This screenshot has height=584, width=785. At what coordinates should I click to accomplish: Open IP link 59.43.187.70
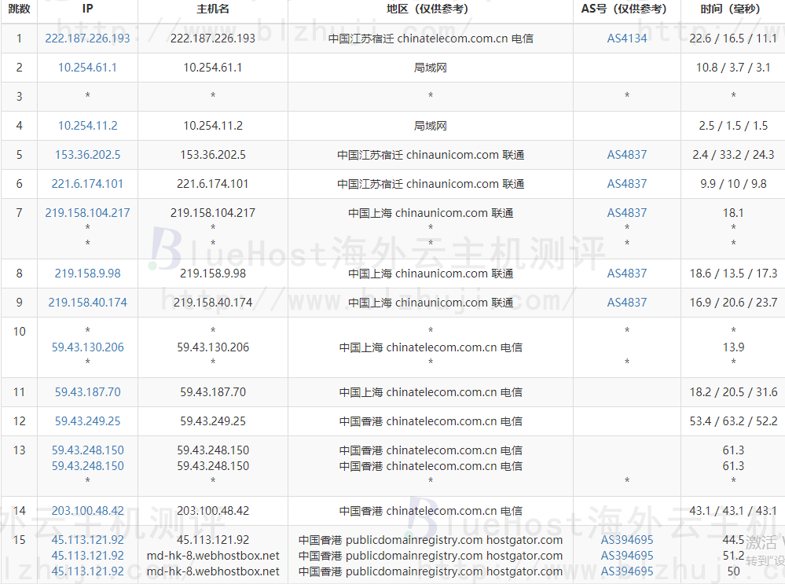click(87, 391)
